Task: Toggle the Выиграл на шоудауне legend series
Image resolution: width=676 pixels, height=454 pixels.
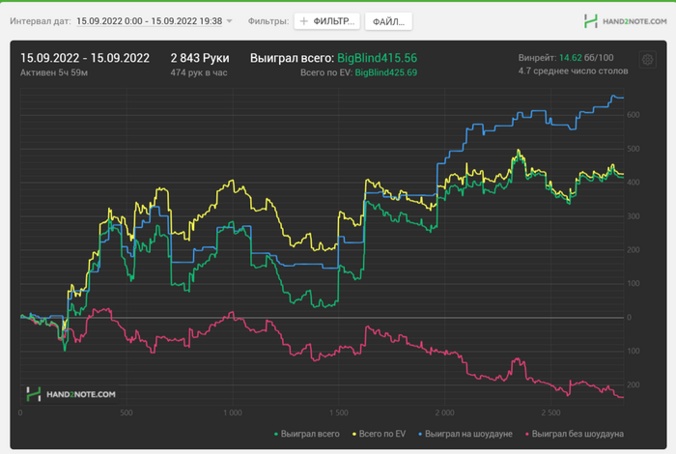Action: [x=465, y=434]
